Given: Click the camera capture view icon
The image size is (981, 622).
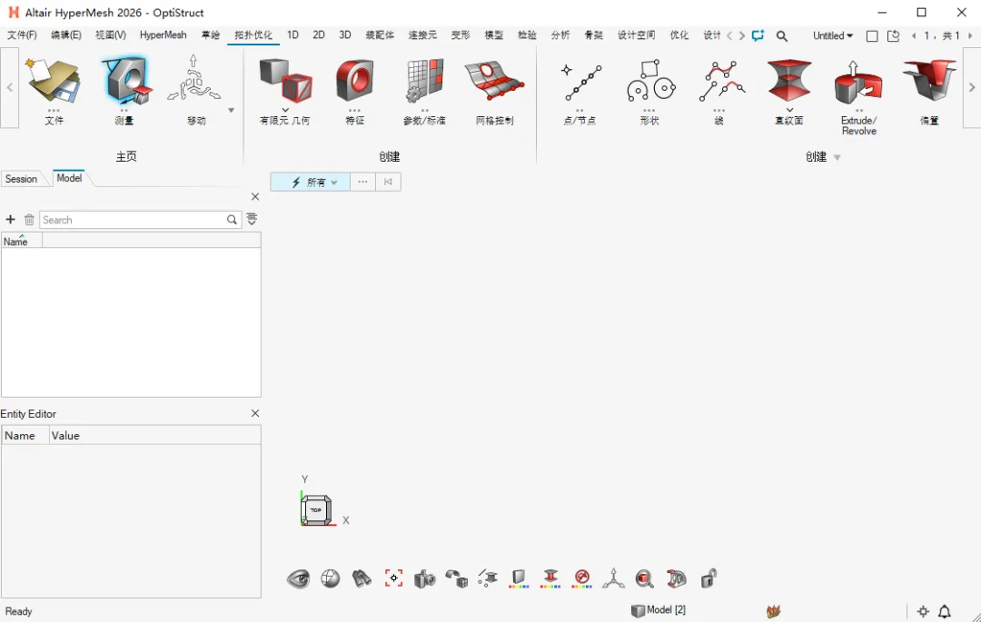Looking at the screenshot, I should pos(425,578).
